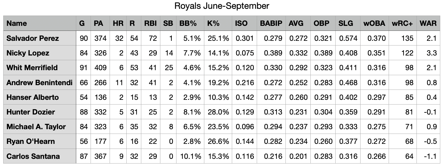Click the Hunter Dozier name cell
Viewport: 442px width, 165px height.
coord(30,112)
